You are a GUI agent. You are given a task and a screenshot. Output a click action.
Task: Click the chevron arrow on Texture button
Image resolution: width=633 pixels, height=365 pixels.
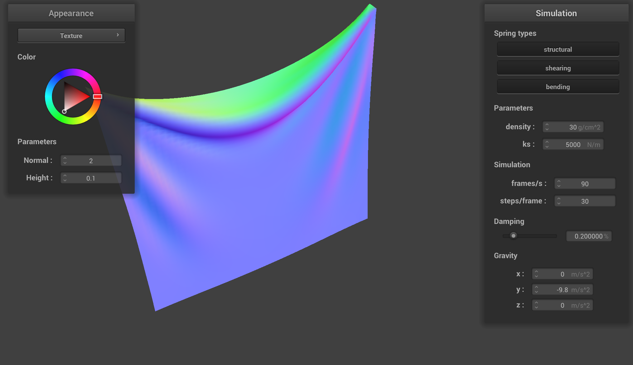tap(118, 35)
